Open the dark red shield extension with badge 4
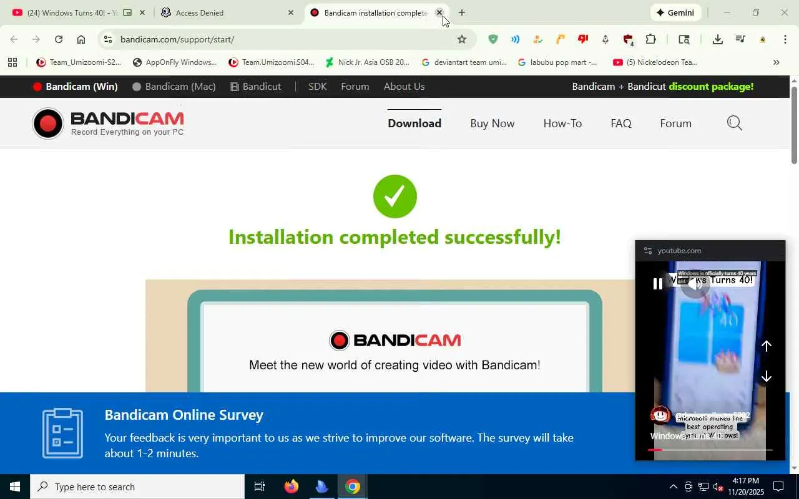Image resolution: width=799 pixels, height=499 pixels. pos(629,40)
